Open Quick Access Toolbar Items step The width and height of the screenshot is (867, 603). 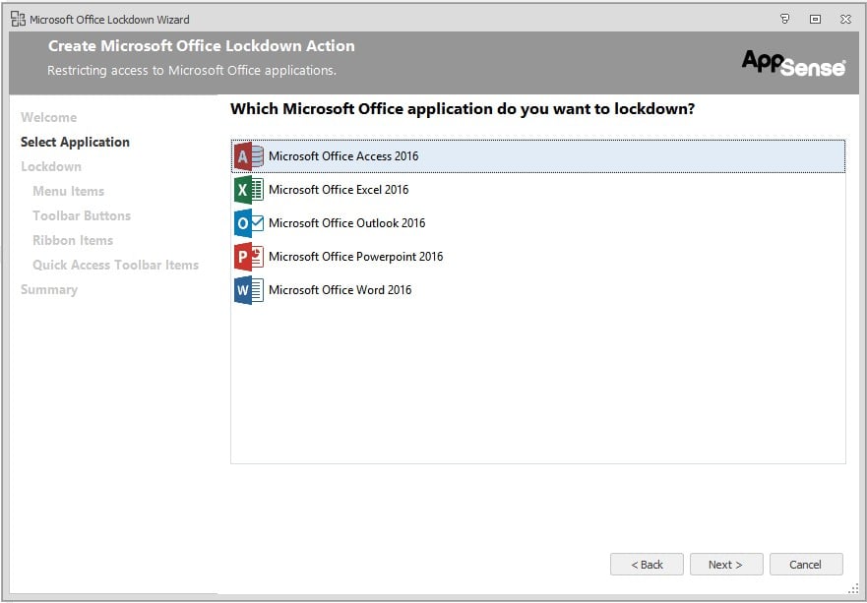(x=115, y=265)
